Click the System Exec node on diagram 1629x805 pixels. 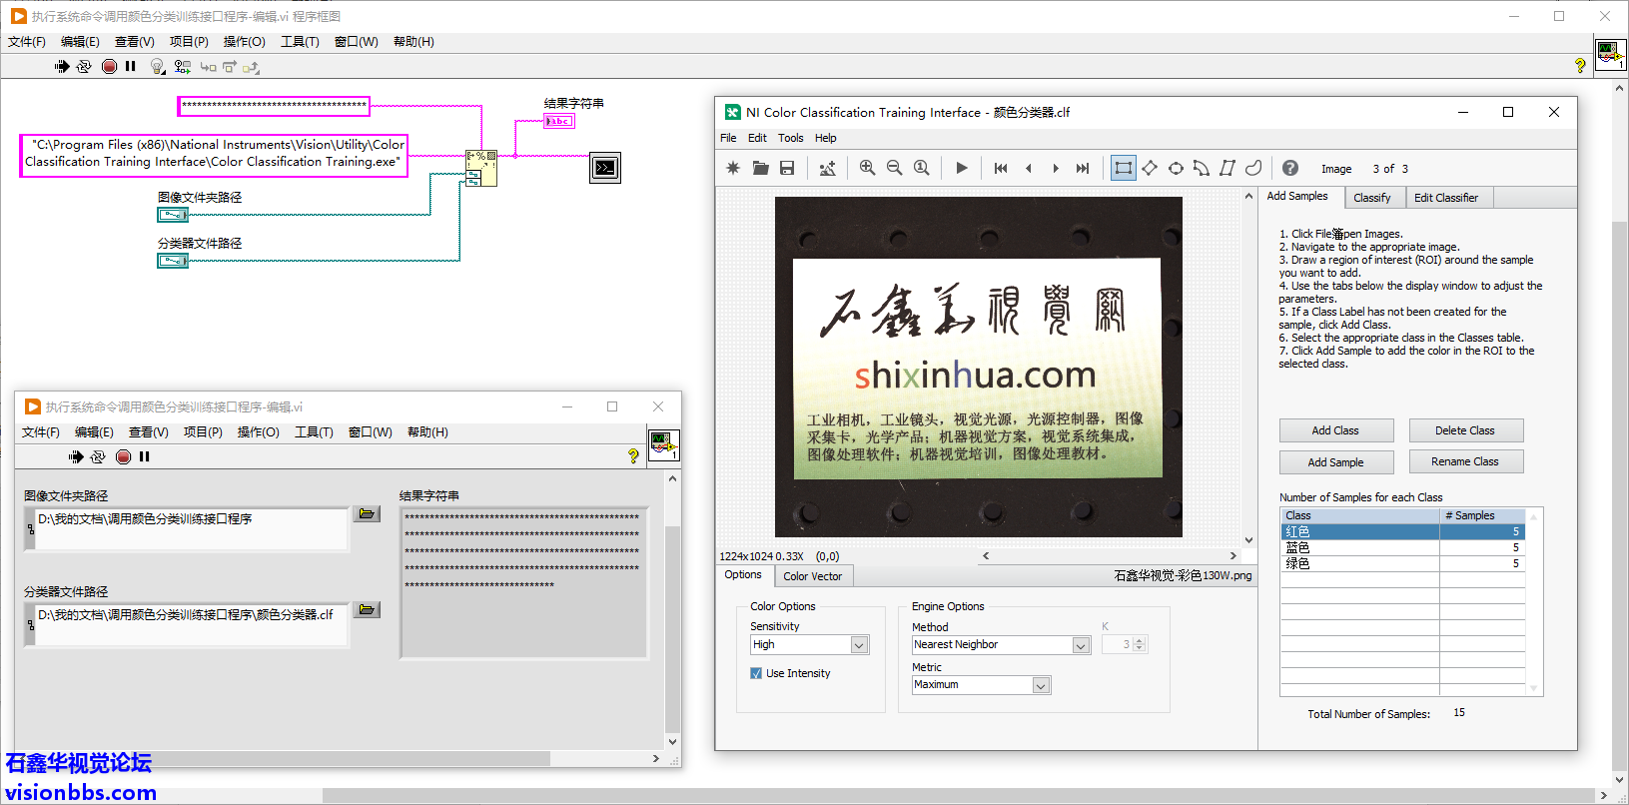click(481, 167)
